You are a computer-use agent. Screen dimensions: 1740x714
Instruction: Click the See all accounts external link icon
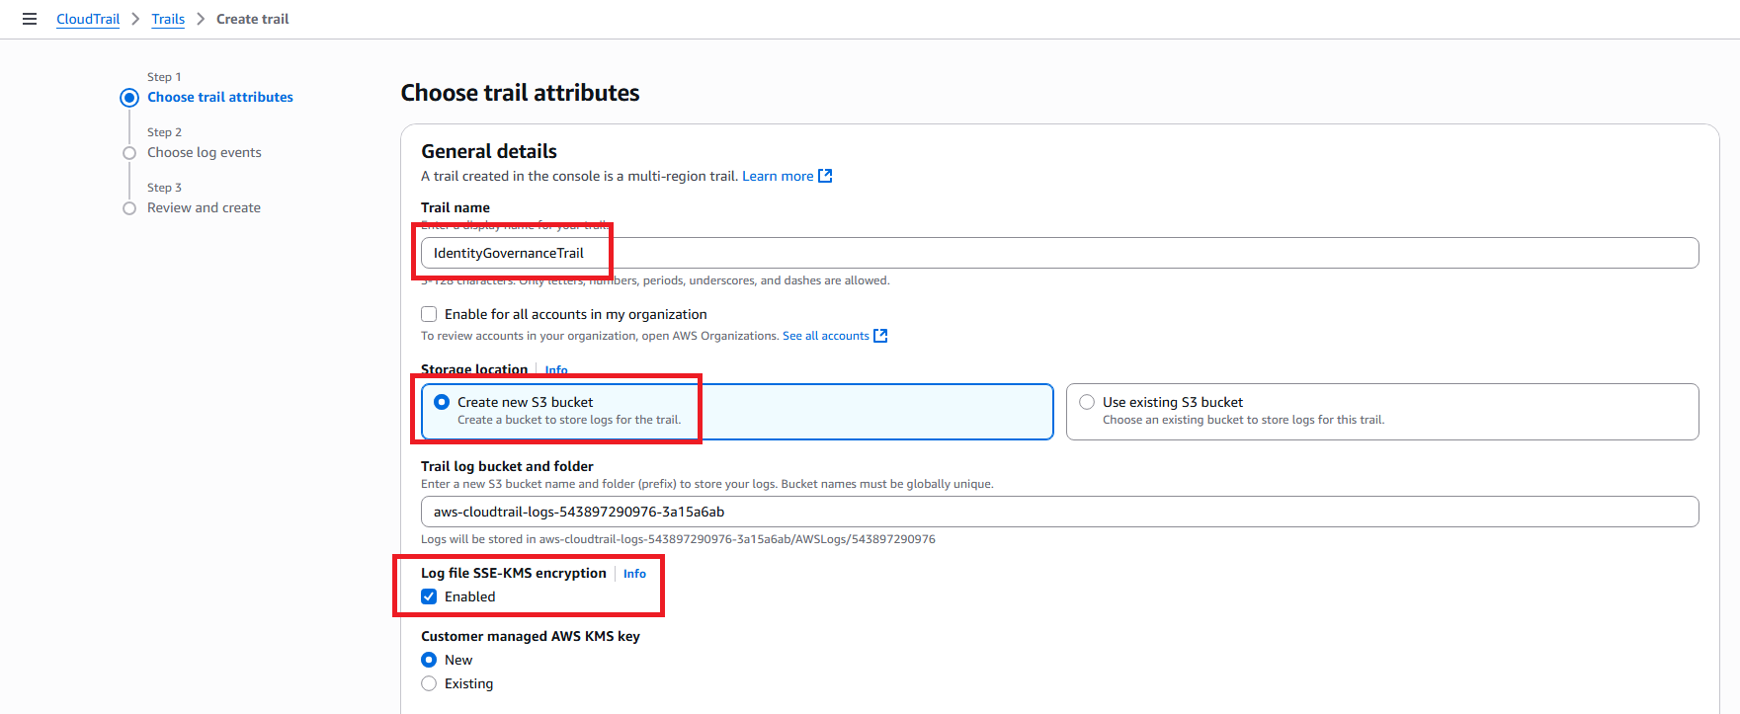point(880,336)
